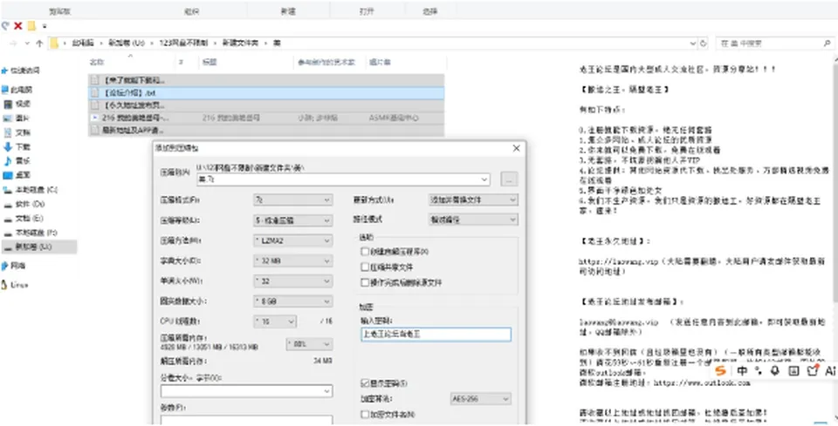
Task: Open the Music note icon in sidebar
Action: point(8,160)
